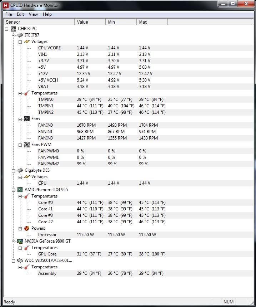Viewport: 256px width, 307px height.
Task: Click the Fans PWM icon
Action: tap(26, 144)
